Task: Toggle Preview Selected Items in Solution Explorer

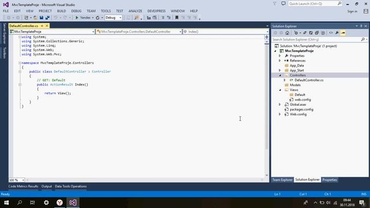Action: 343,33
